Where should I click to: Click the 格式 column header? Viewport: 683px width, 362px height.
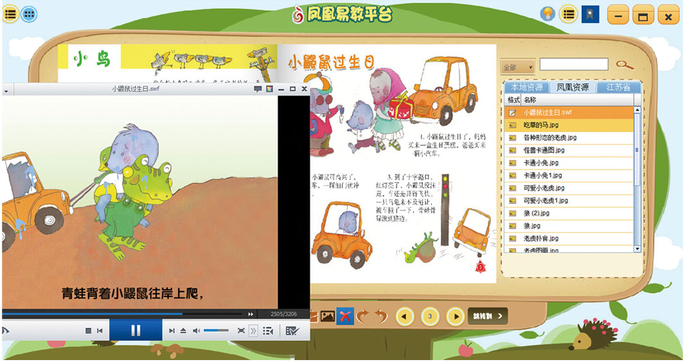513,100
